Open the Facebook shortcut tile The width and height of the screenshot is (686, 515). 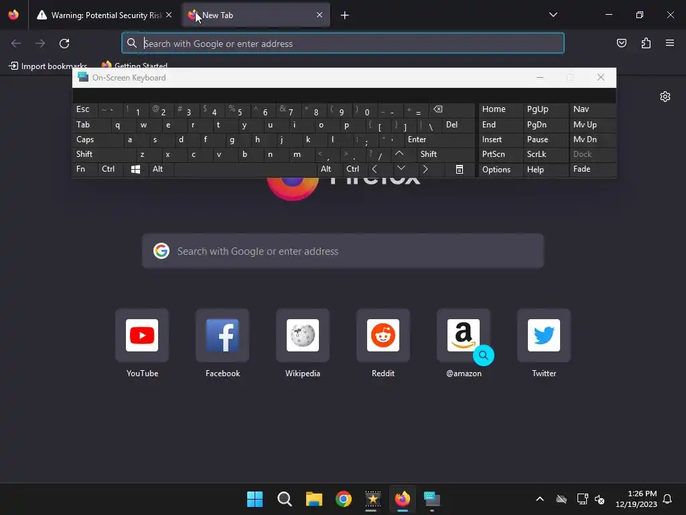click(x=222, y=335)
